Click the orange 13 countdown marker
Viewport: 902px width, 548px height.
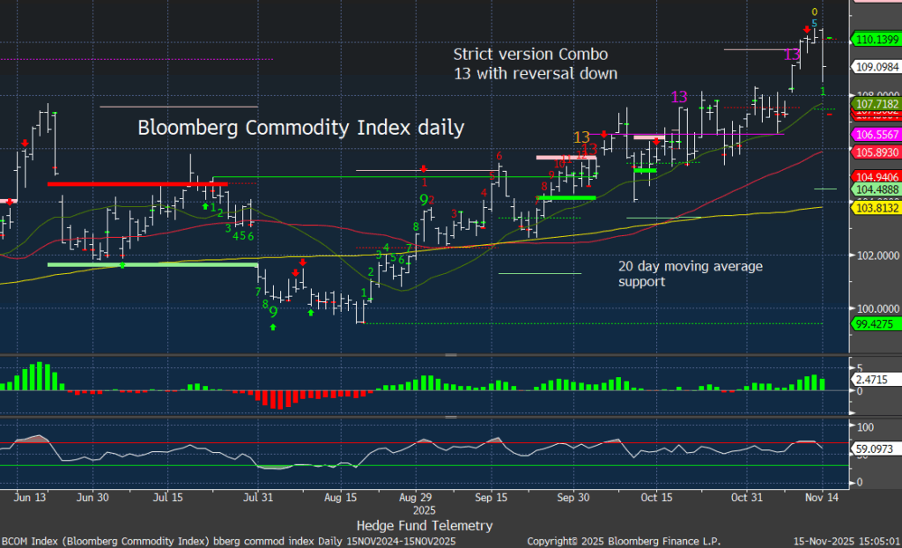point(581,137)
